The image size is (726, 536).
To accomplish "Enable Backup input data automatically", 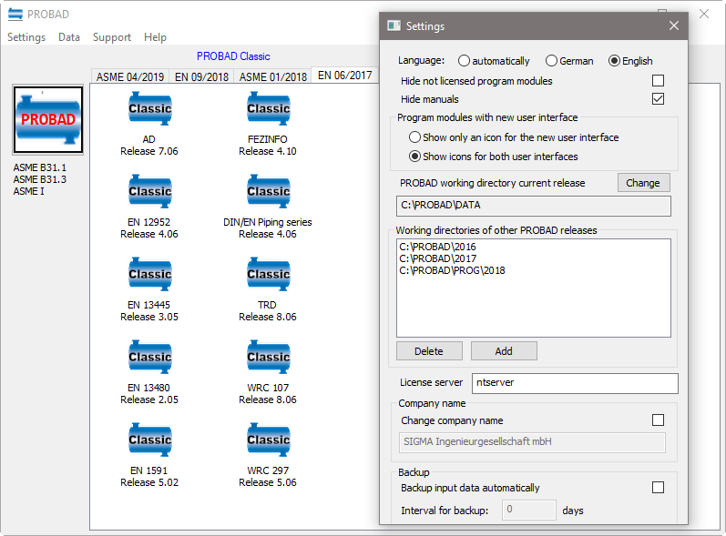I will click(x=658, y=488).
